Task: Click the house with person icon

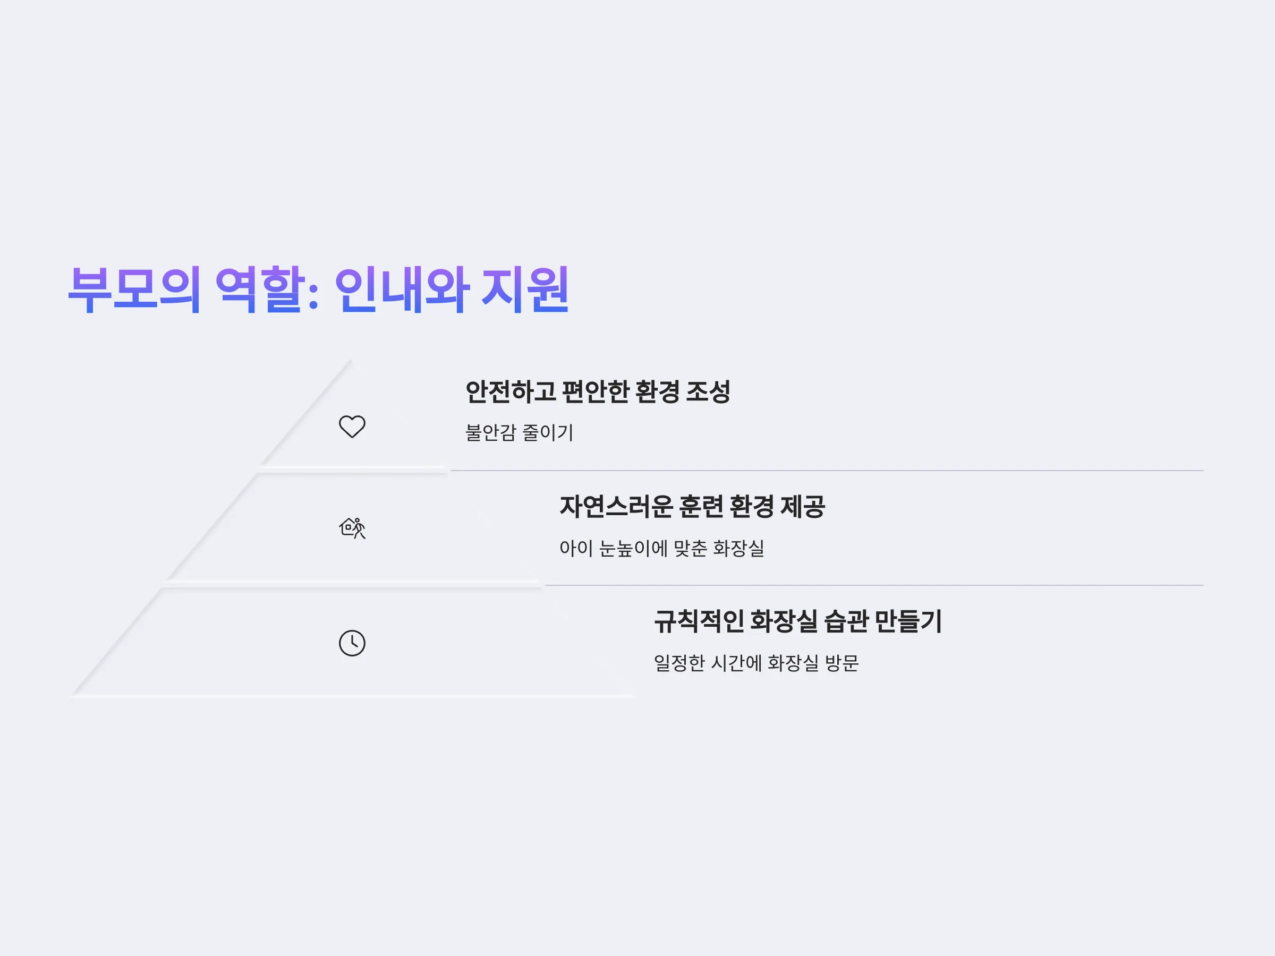Action: click(x=352, y=528)
